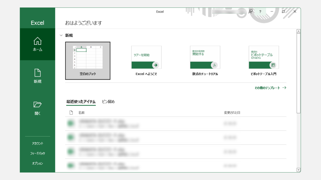This screenshot has width=321, height=180.
Task: Collapse the 新規 section chevron
Action: pyautogui.click(x=61, y=36)
